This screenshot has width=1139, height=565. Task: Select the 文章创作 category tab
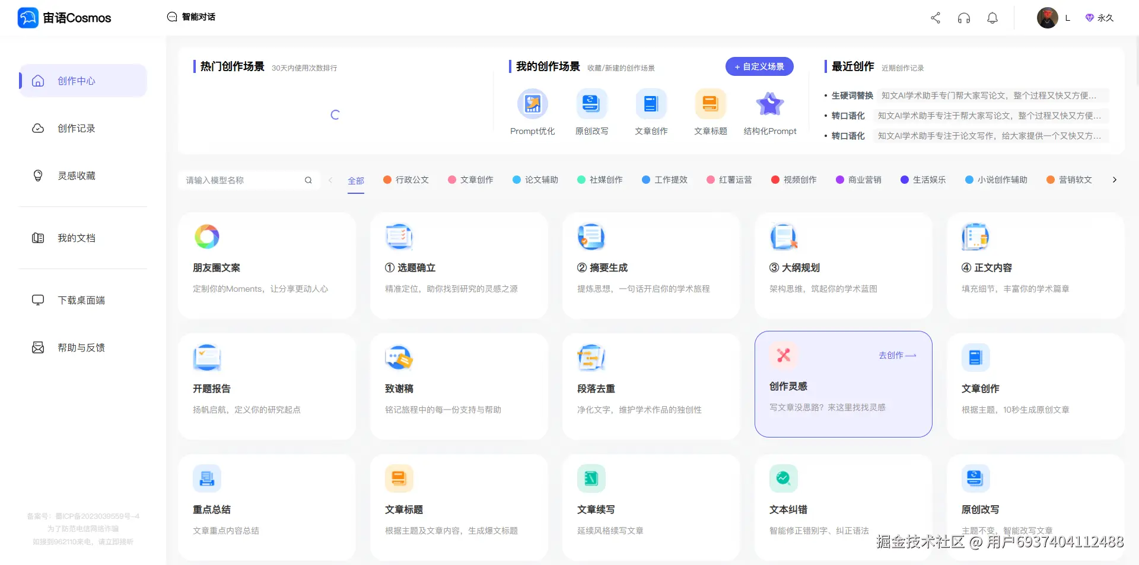point(471,180)
